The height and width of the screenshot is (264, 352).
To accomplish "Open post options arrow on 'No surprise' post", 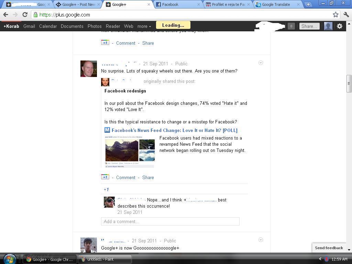I will click(x=261, y=63).
